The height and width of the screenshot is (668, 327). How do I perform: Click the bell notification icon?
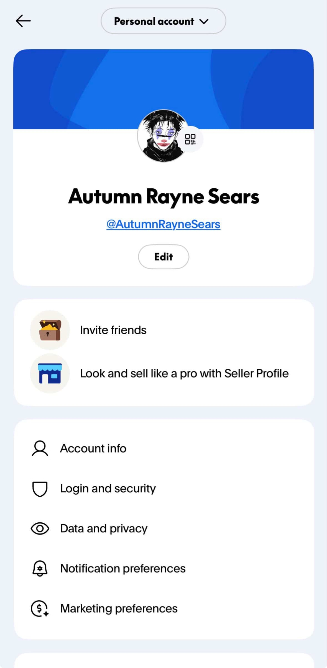tap(40, 568)
